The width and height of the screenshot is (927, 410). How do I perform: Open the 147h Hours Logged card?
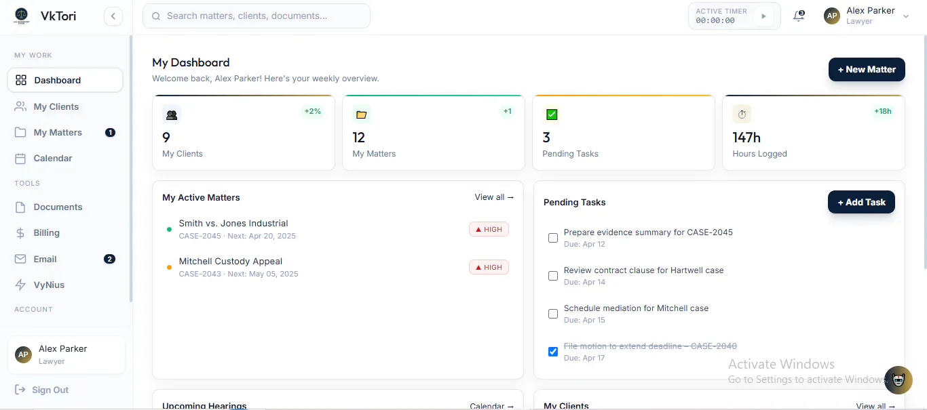pos(814,132)
